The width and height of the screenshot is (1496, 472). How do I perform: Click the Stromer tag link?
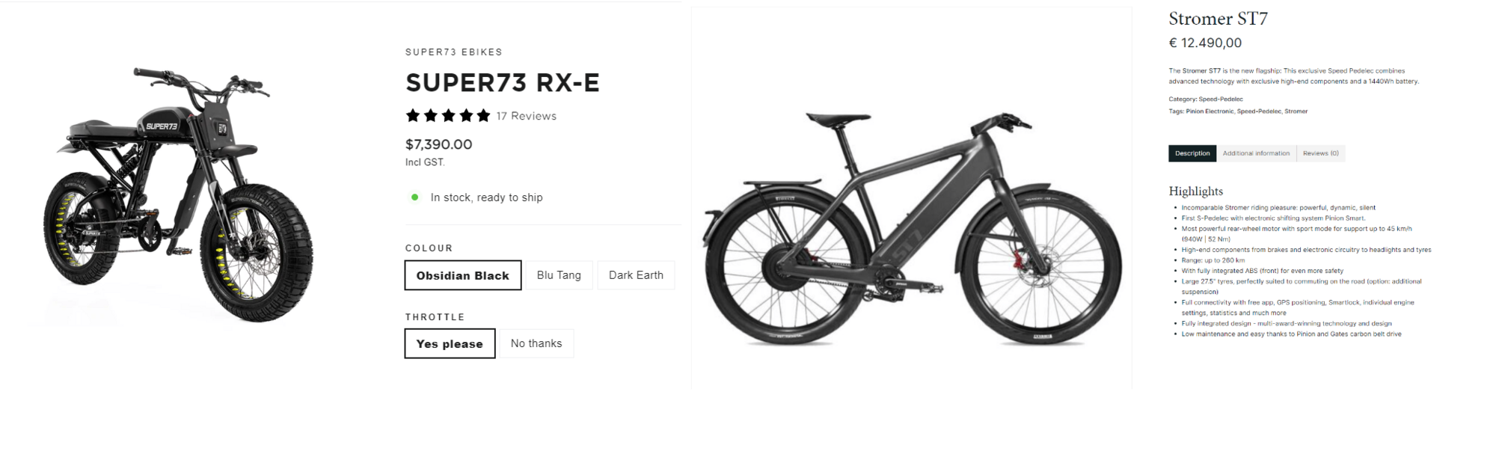[x=1296, y=111]
